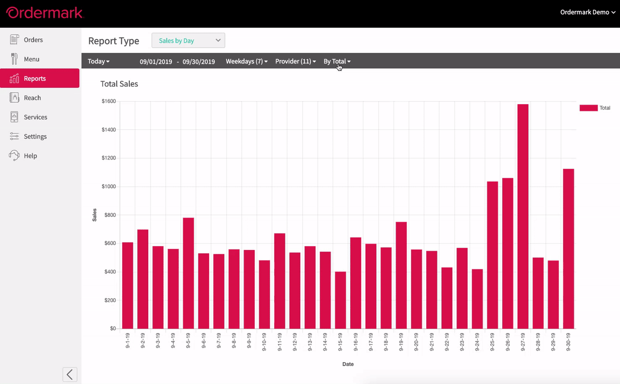This screenshot has height=384, width=620.
Task: Click the Services device icon
Action: pyautogui.click(x=15, y=117)
